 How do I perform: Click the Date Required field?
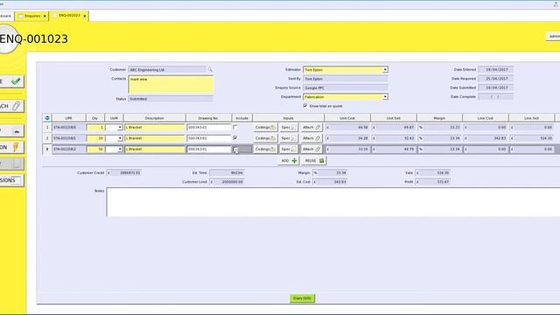pos(496,79)
